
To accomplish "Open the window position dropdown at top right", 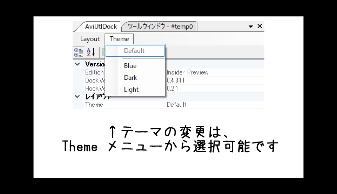I will [x=251, y=26].
